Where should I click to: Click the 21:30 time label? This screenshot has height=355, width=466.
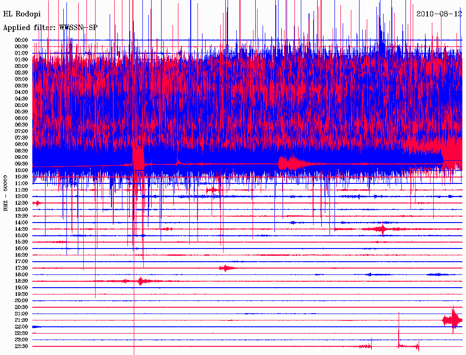point(21,320)
